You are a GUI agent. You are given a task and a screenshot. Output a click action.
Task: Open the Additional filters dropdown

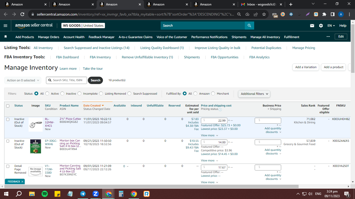(x=254, y=94)
